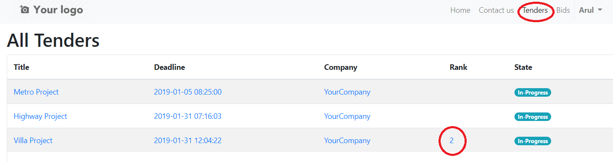Click rank 2 of Villa Project

click(452, 141)
